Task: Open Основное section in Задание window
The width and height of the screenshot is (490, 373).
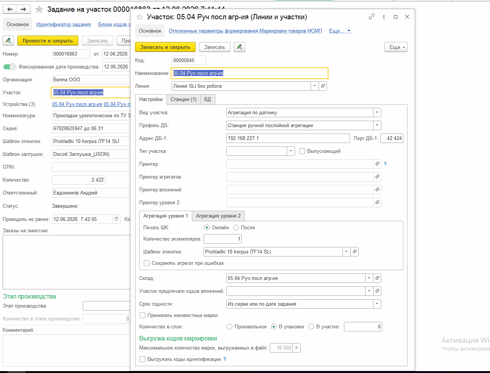Action: [17, 24]
